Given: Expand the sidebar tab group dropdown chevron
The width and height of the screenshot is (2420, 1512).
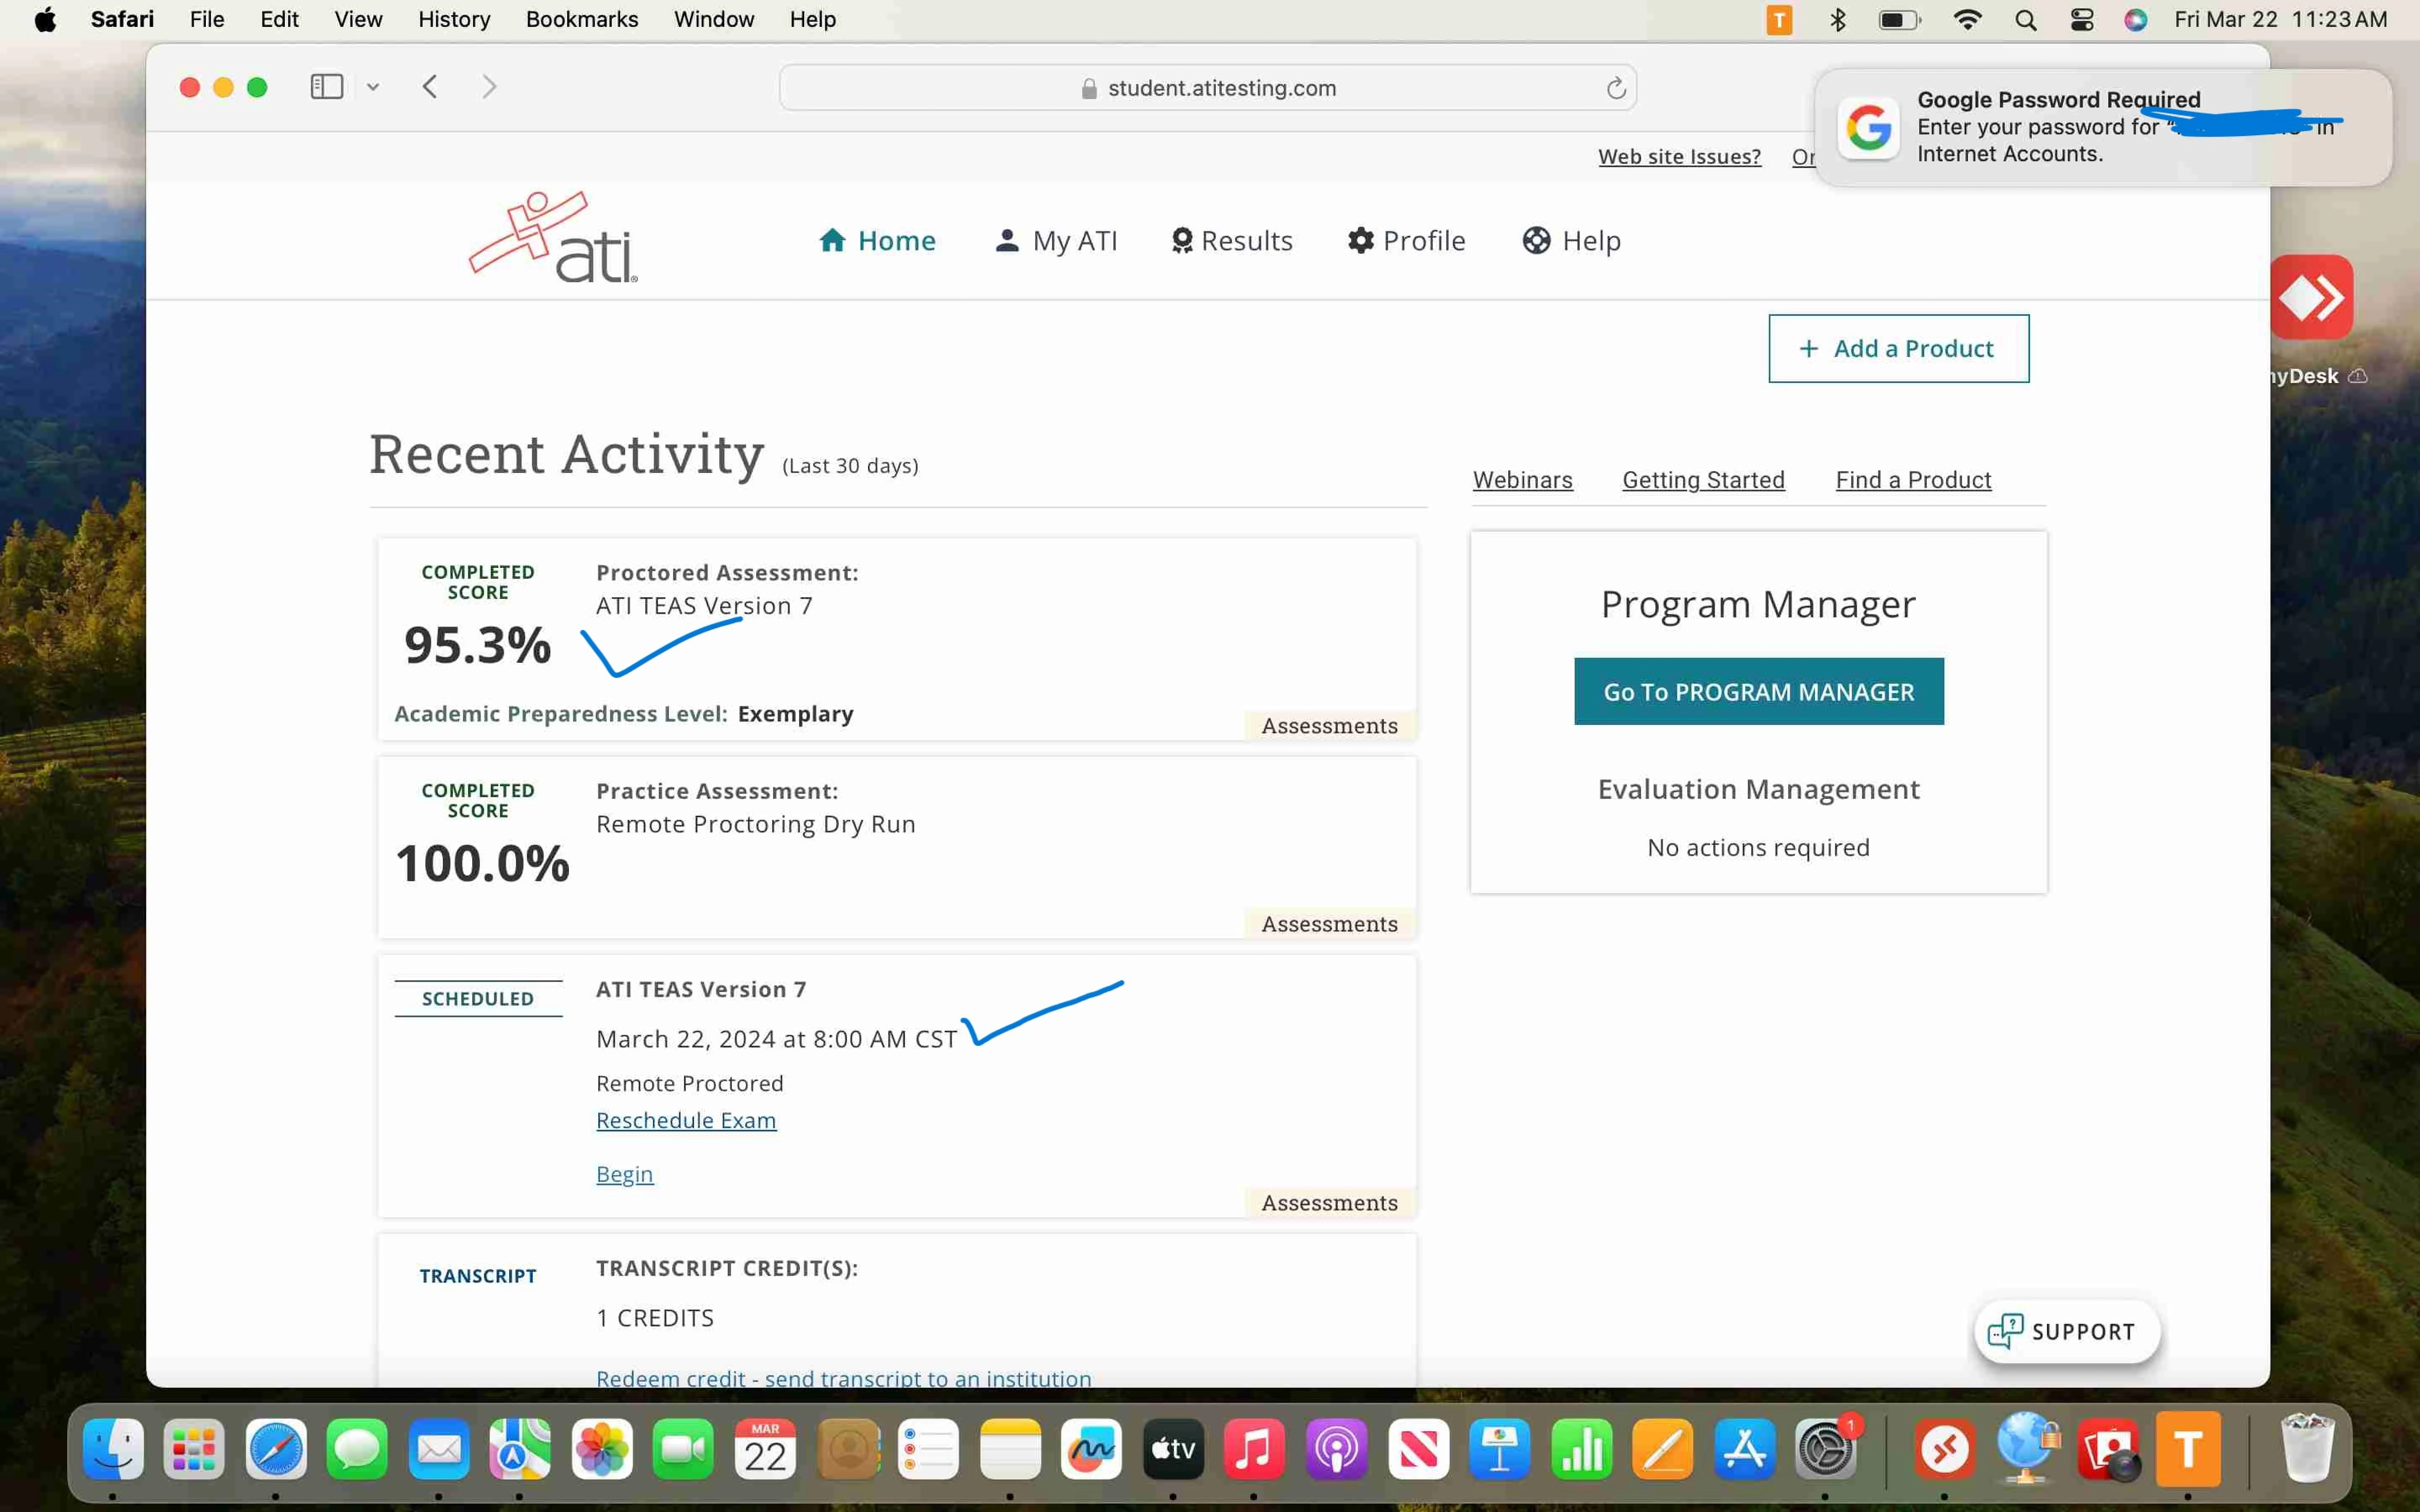Looking at the screenshot, I should (373, 87).
